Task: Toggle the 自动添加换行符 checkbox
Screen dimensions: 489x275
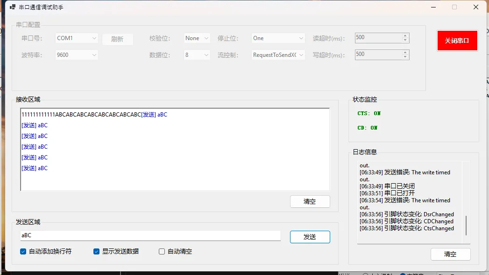Action: pyautogui.click(x=23, y=252)
